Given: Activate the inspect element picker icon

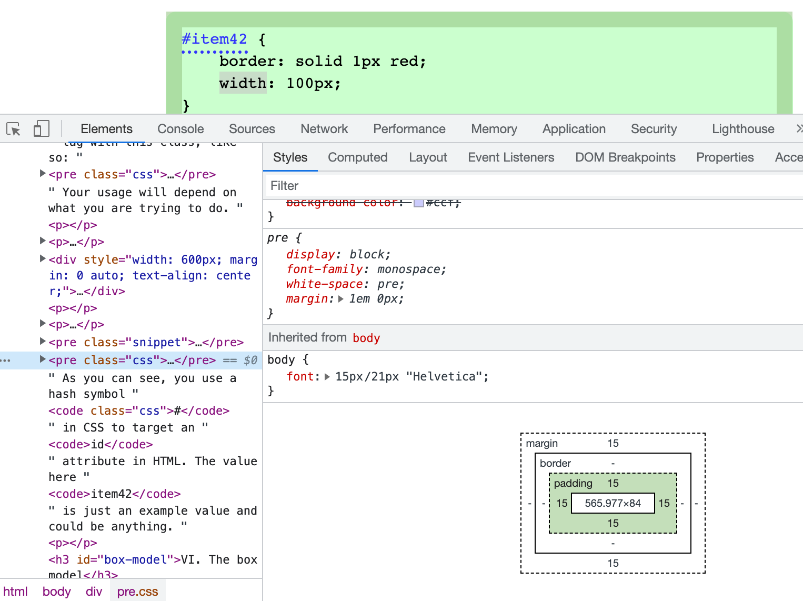Looking at the screenshot, I should click(x=13, y=129).
